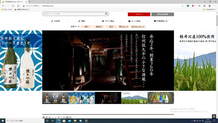The height and width of the screenshot is (123, 218).
Task: Click the volume icon in system tray
Action: point(200,121)
